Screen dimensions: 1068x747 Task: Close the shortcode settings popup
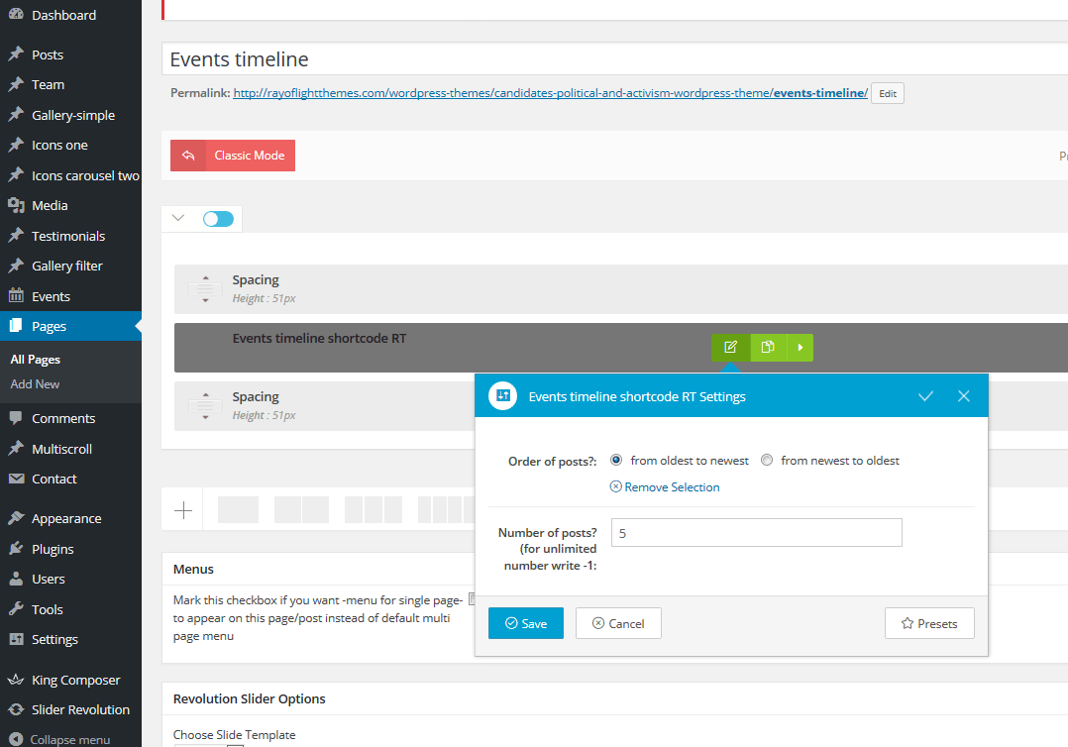(963, 396)
